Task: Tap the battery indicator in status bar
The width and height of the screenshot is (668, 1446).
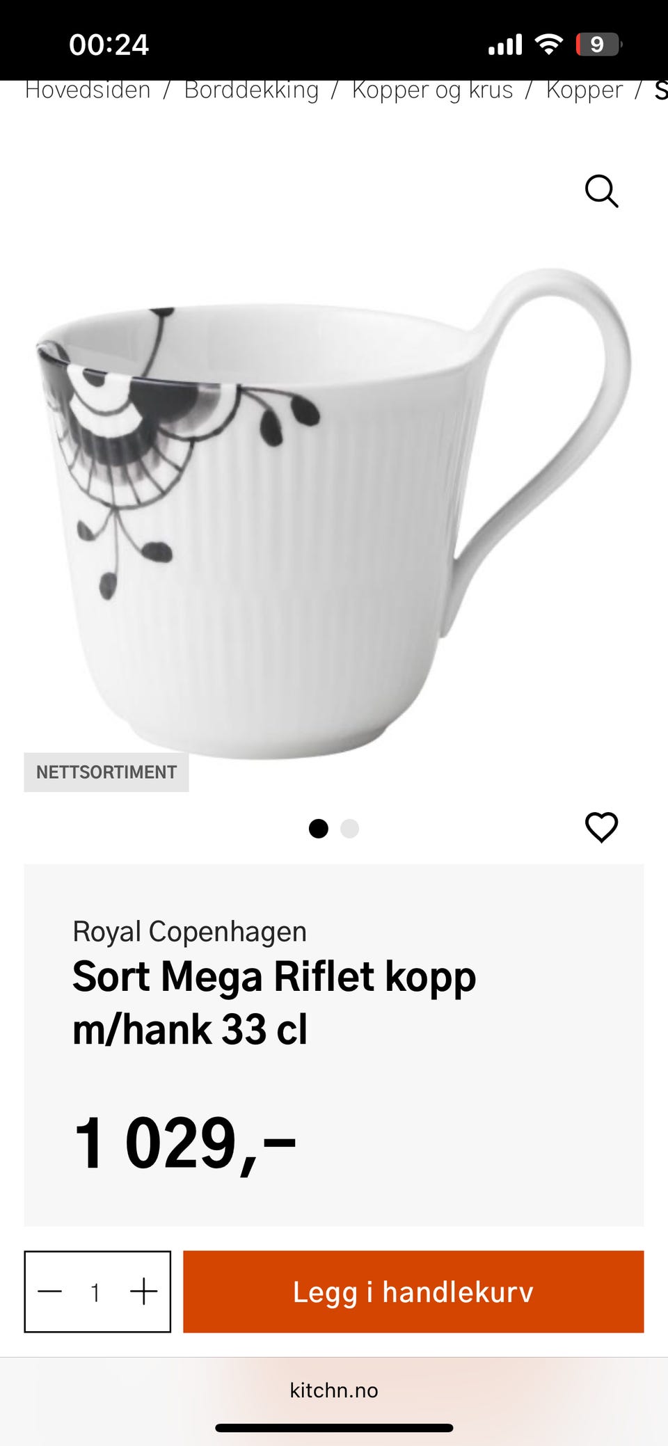Action: pyautogui.click(x=598, y=45)
